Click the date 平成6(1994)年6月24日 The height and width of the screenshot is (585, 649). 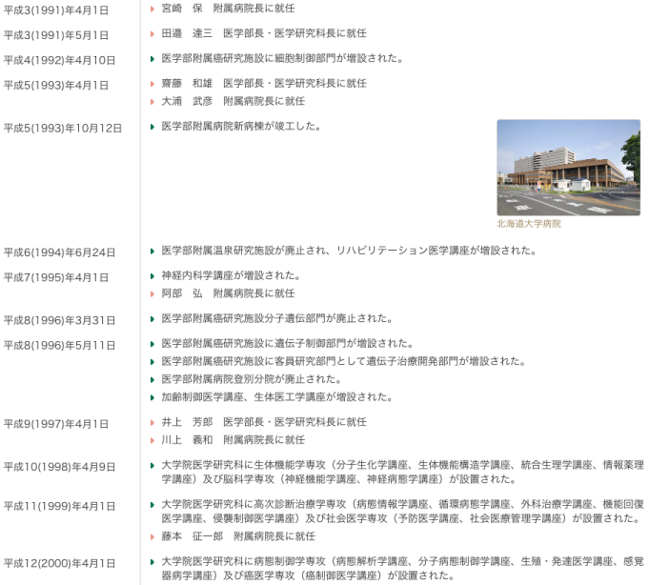pos(60,252)
